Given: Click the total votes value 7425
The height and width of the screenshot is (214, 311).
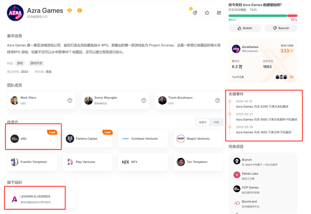Looking at the screenshot, I should click(x=253, y=10).
